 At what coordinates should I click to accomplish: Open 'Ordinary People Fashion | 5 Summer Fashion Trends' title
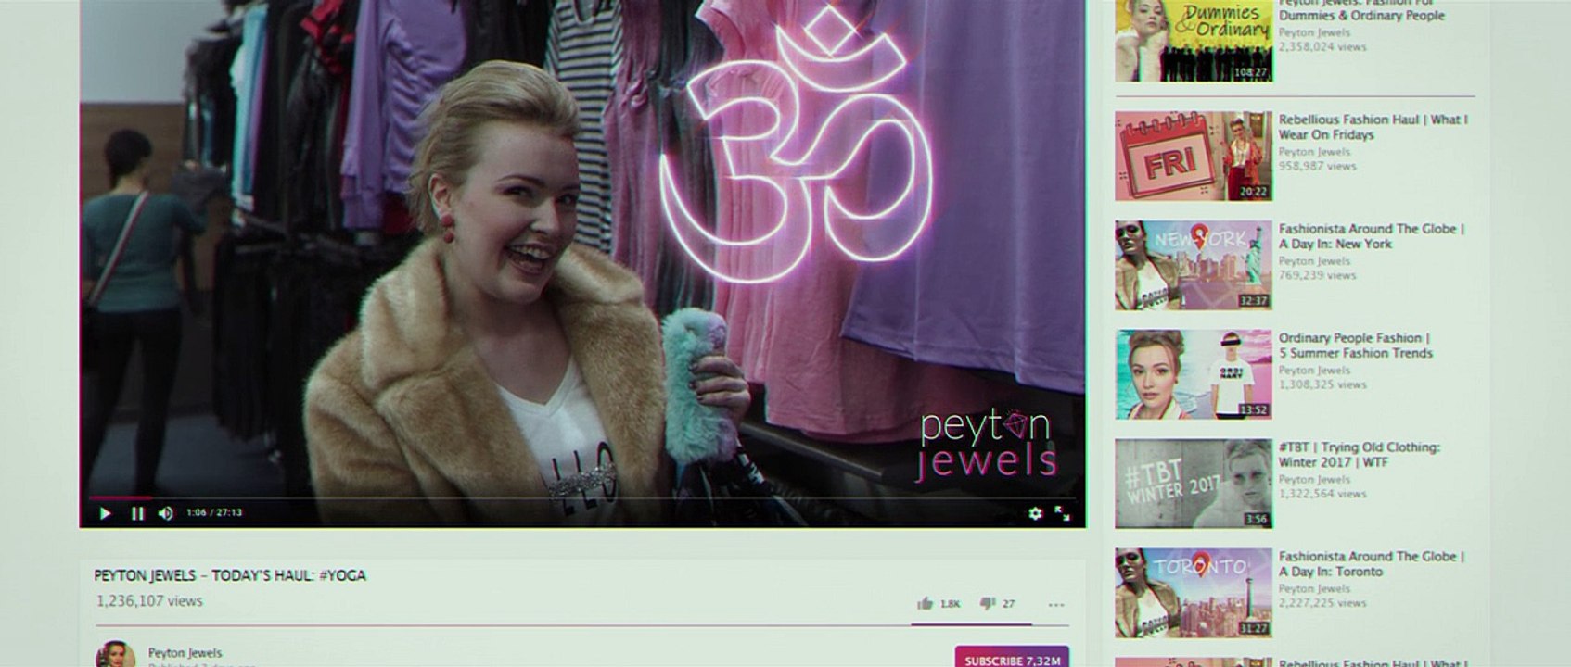tap(1356, 346)
